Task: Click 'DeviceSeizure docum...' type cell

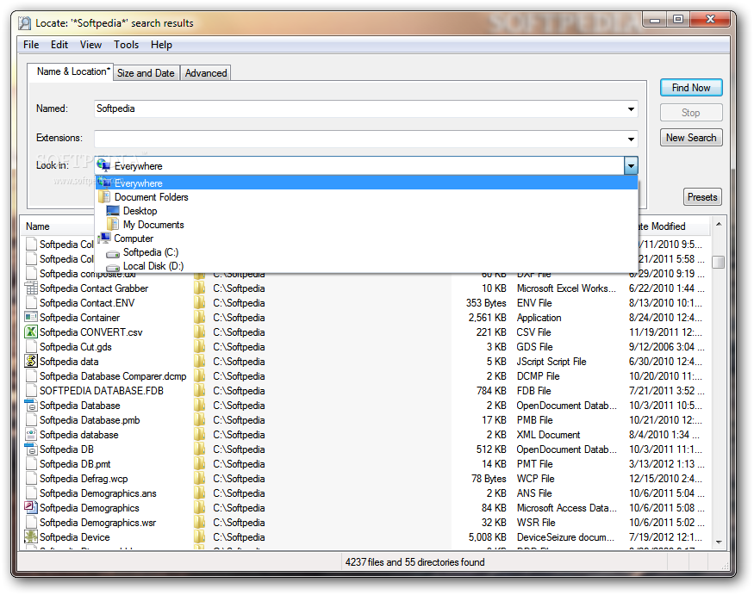Action: tap(565, 536)
